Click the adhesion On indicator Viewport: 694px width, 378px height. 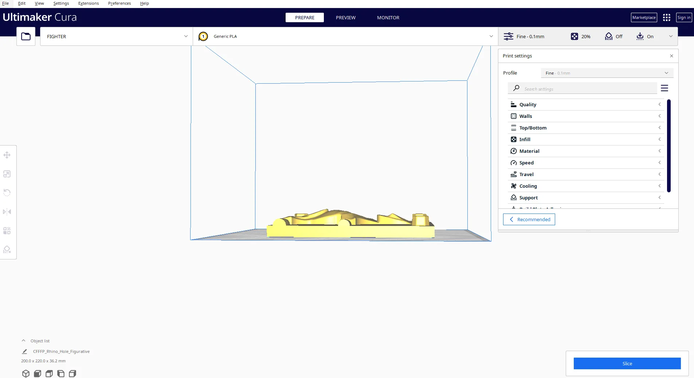[645, 36]
